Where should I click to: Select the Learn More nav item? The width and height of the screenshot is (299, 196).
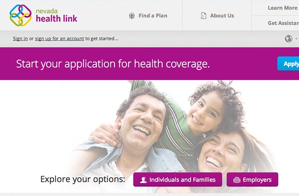pos(283,8)
